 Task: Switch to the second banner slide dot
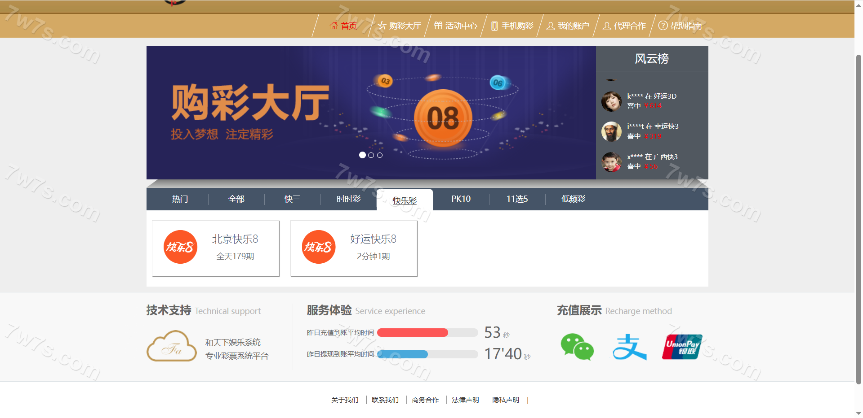point(371,155)
